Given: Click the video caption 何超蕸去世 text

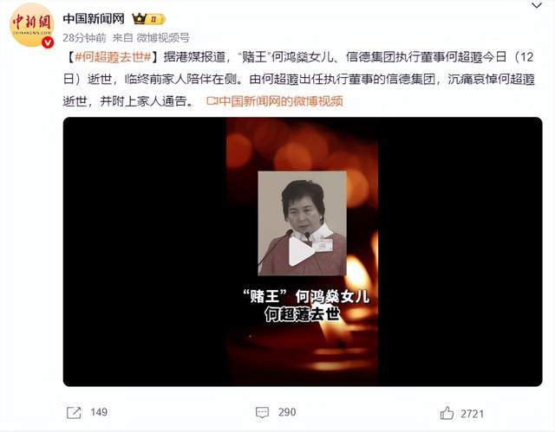Looking at the screenshot, I should [302, 314].
